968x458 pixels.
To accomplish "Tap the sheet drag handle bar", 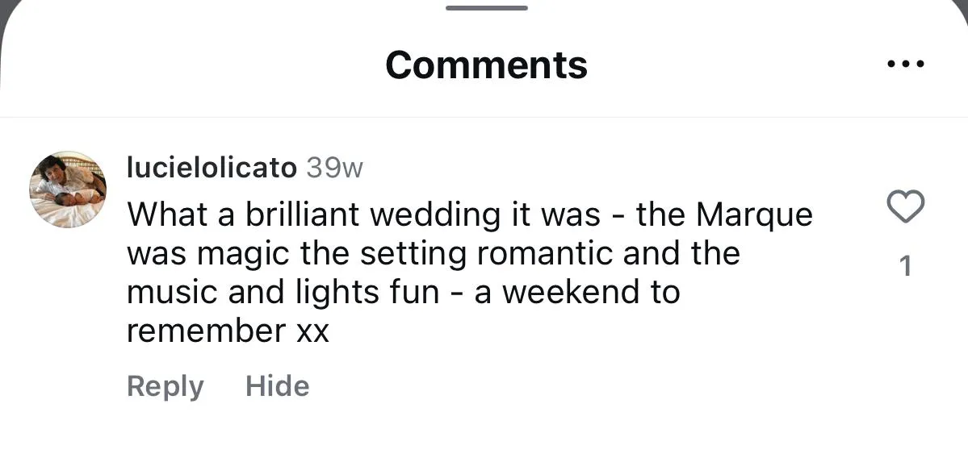I will pos(486,8).
